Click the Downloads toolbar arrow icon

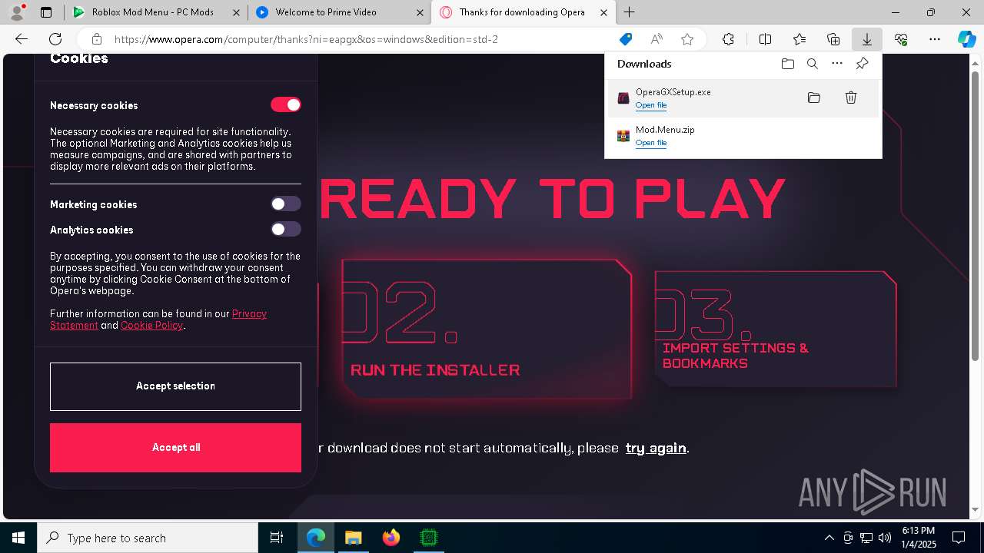coord(866,39)
